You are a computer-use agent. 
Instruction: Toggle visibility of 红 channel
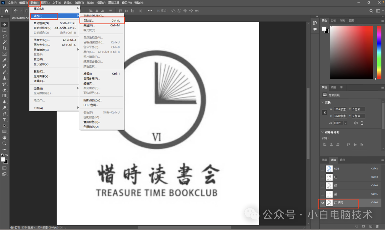322,177
